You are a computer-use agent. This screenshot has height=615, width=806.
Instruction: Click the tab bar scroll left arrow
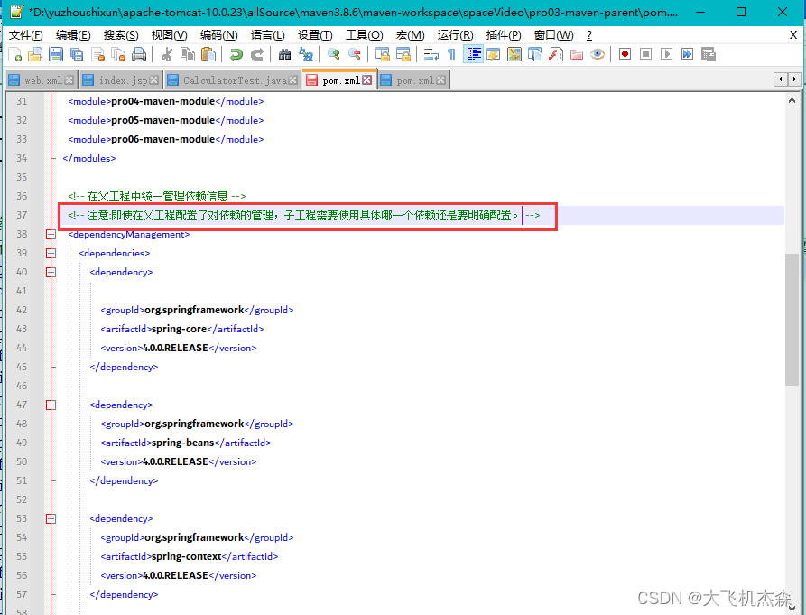[781, 79]
